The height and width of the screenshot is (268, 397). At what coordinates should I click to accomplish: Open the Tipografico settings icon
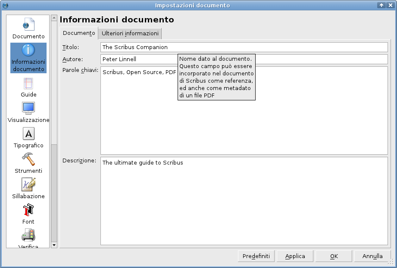(x=28, y=134)
